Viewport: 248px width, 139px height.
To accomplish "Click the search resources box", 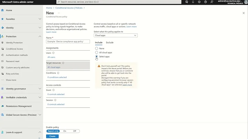I will pos(119,2).
